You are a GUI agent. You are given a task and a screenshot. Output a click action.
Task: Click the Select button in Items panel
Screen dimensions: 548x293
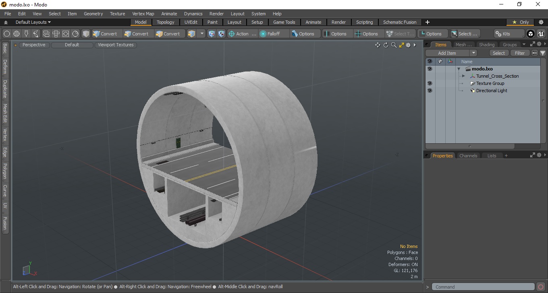coord(499,53)
